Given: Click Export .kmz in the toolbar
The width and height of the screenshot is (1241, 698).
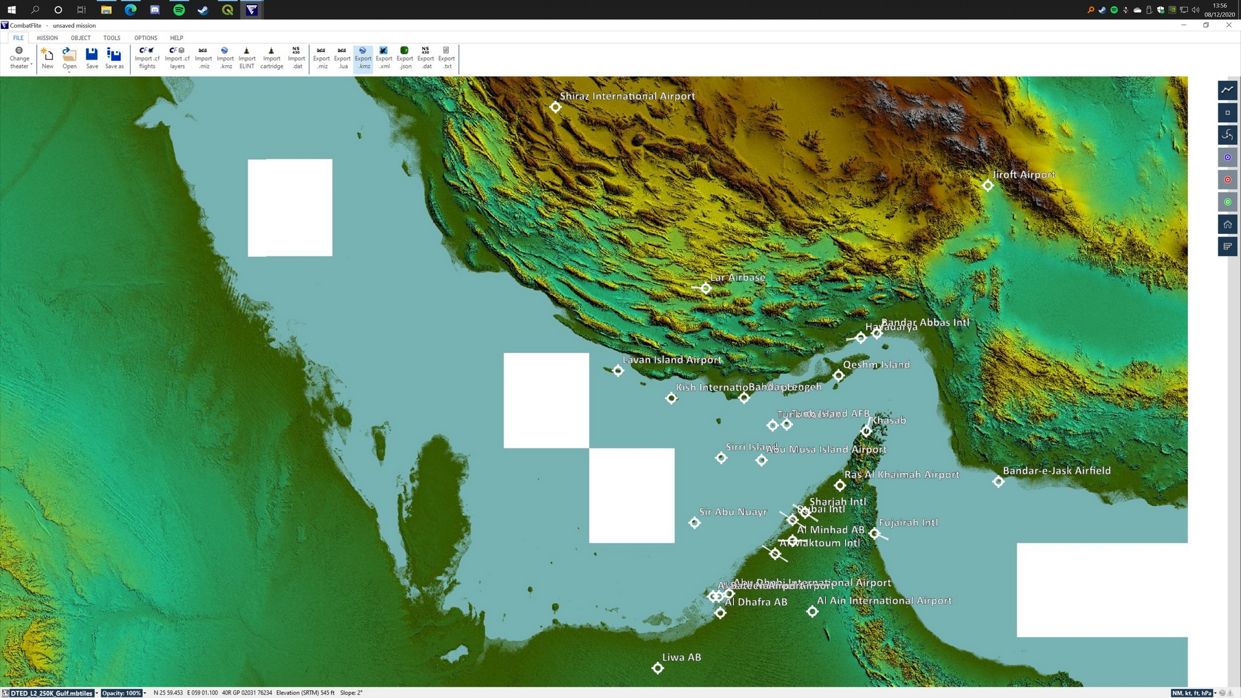Looking at the screenshot, I should coord(363,58).
